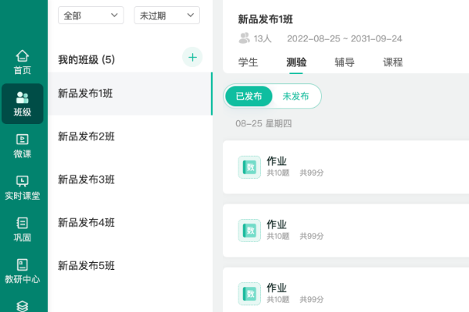Switch to the 学生 tab
This screenshot has height=312, width=469.
pos(248,62)
